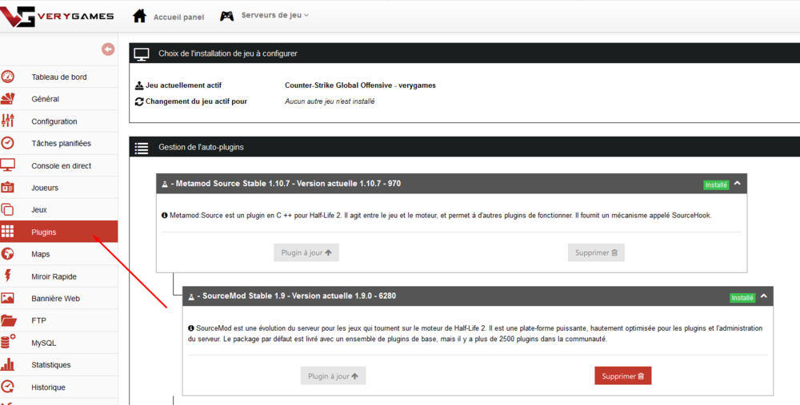Open Tableau de bord menu item
The width and height of the screenshot is (800, 405).
pyautogui.click(x=58, y=77)
